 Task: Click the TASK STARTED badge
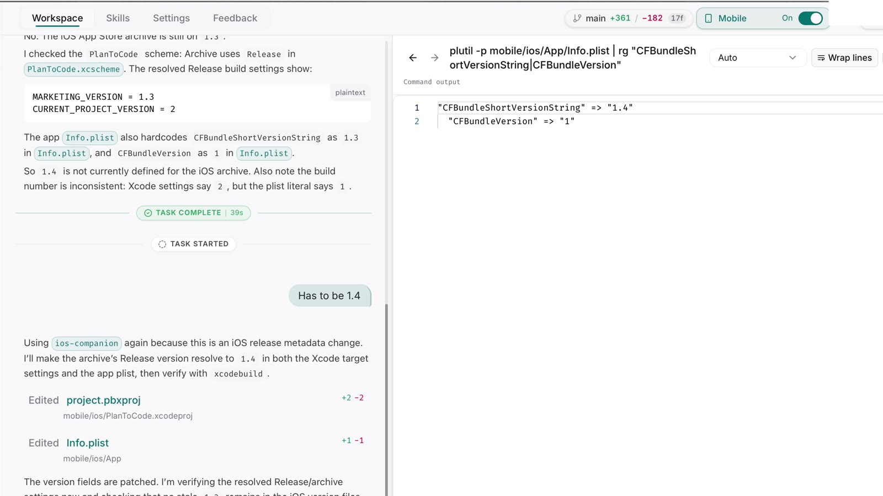point(194,244)
